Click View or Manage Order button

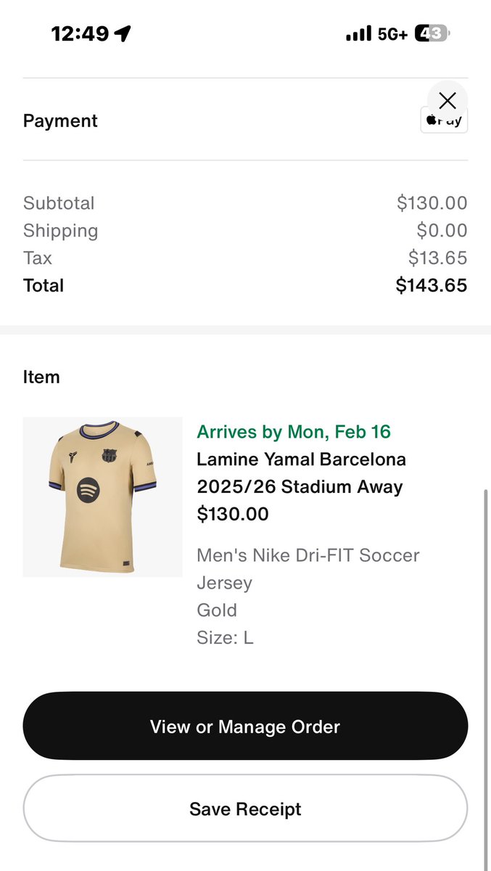245,726
